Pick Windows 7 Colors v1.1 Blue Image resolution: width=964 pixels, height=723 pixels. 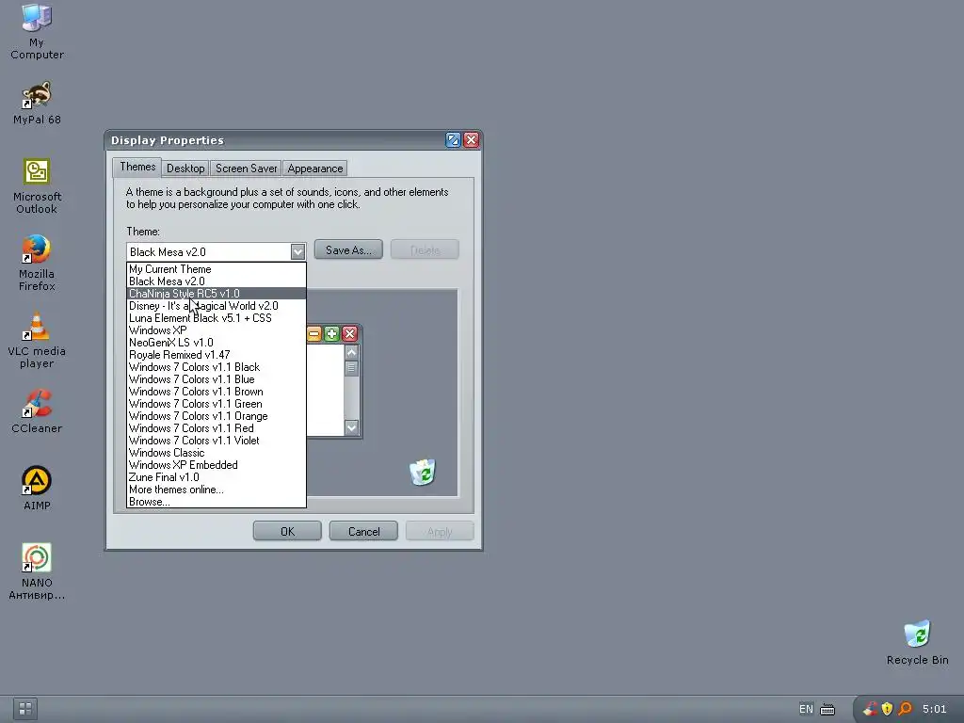[x=217, y=379]
